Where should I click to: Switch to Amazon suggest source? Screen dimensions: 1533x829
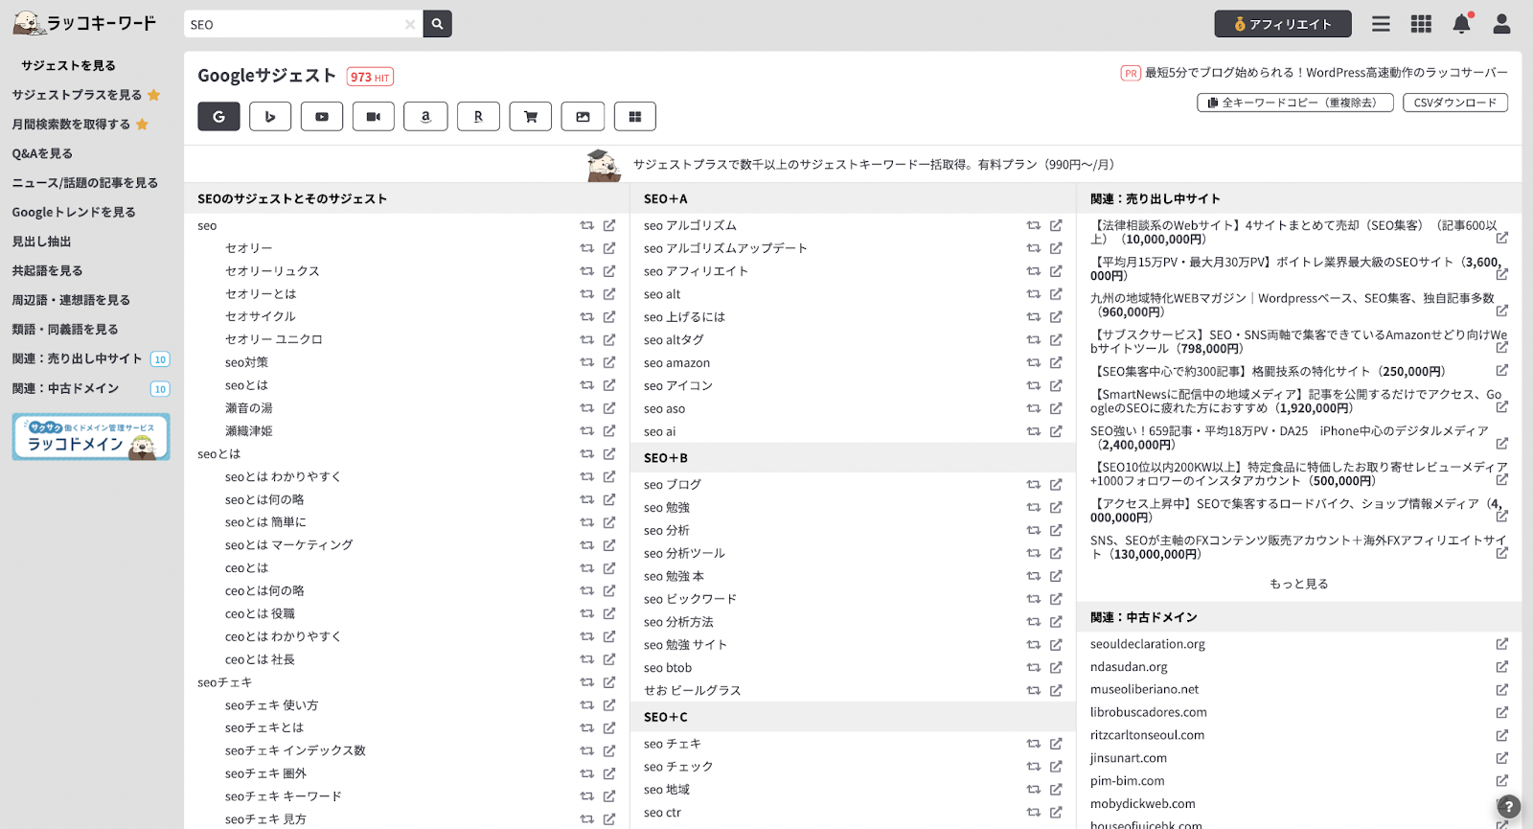coord(425,116)
